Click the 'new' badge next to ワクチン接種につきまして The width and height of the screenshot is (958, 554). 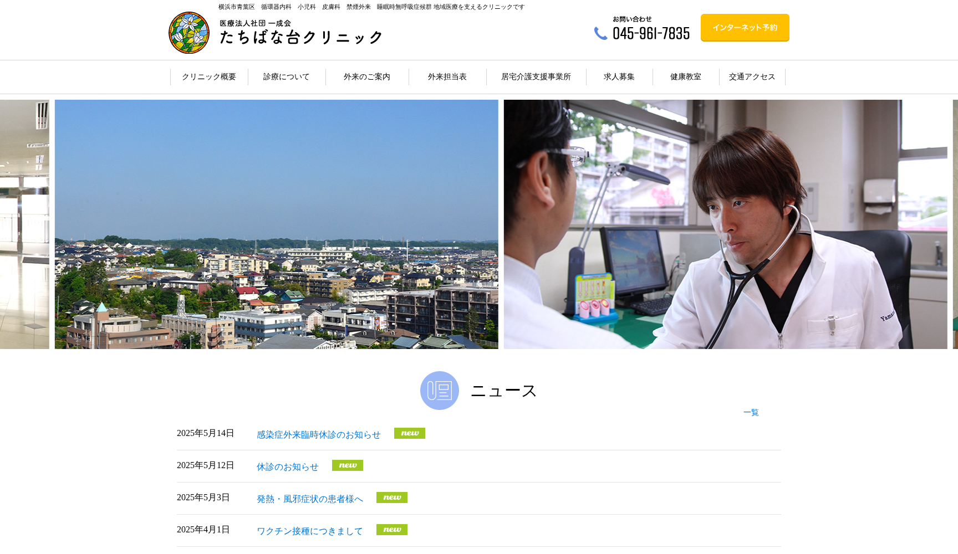tap(392, 530)
